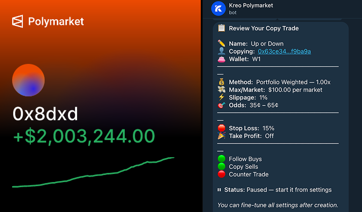
Task: Click the pencil icon next to Name
Action: click(222, 44)
